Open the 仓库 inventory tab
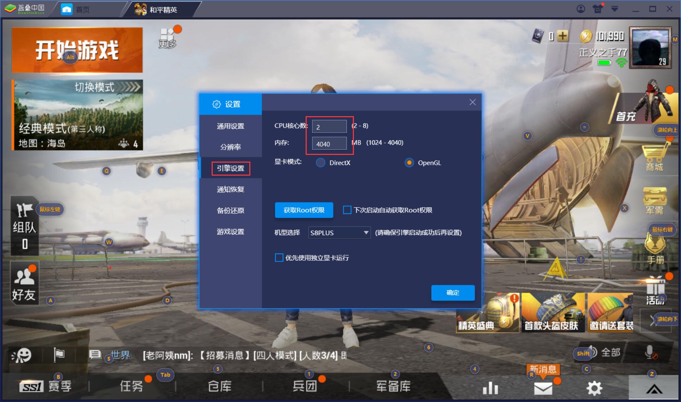 [219, 387]
